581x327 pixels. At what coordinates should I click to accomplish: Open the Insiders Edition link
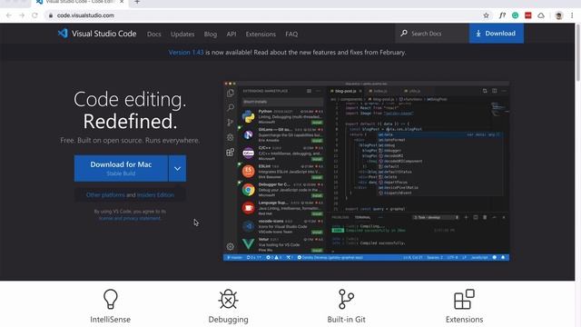pyautogui.click(x=155, y=194)
